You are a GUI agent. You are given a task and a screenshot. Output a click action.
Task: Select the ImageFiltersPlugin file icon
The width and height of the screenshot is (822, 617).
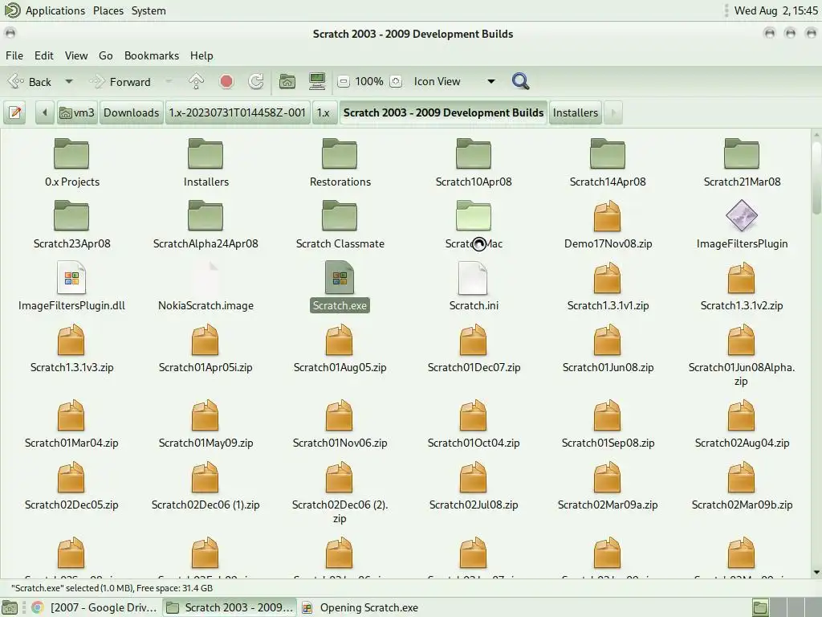pyautogui.click(x=742, y=216)
